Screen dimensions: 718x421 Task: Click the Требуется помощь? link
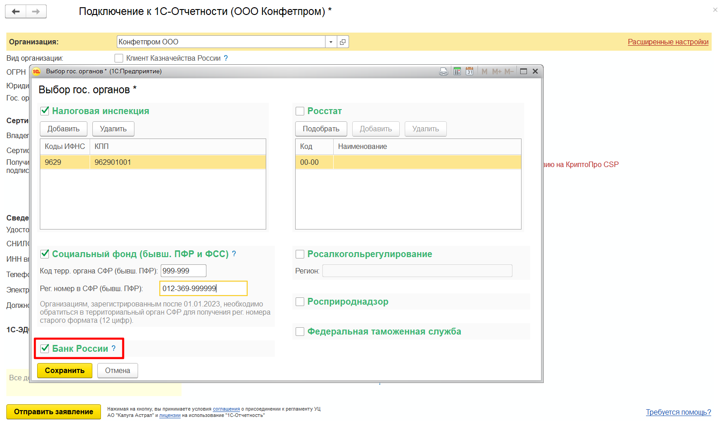point(678,412)
